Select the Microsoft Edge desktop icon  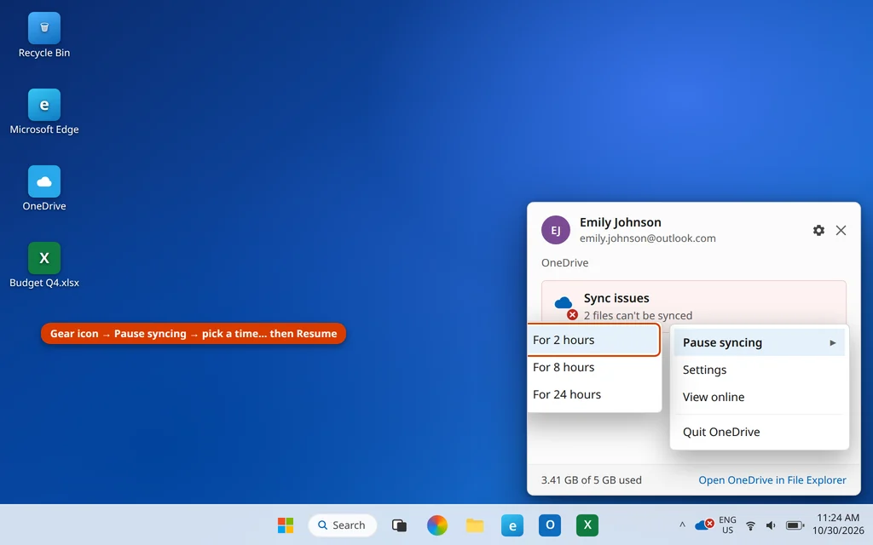tap(44, 112)
